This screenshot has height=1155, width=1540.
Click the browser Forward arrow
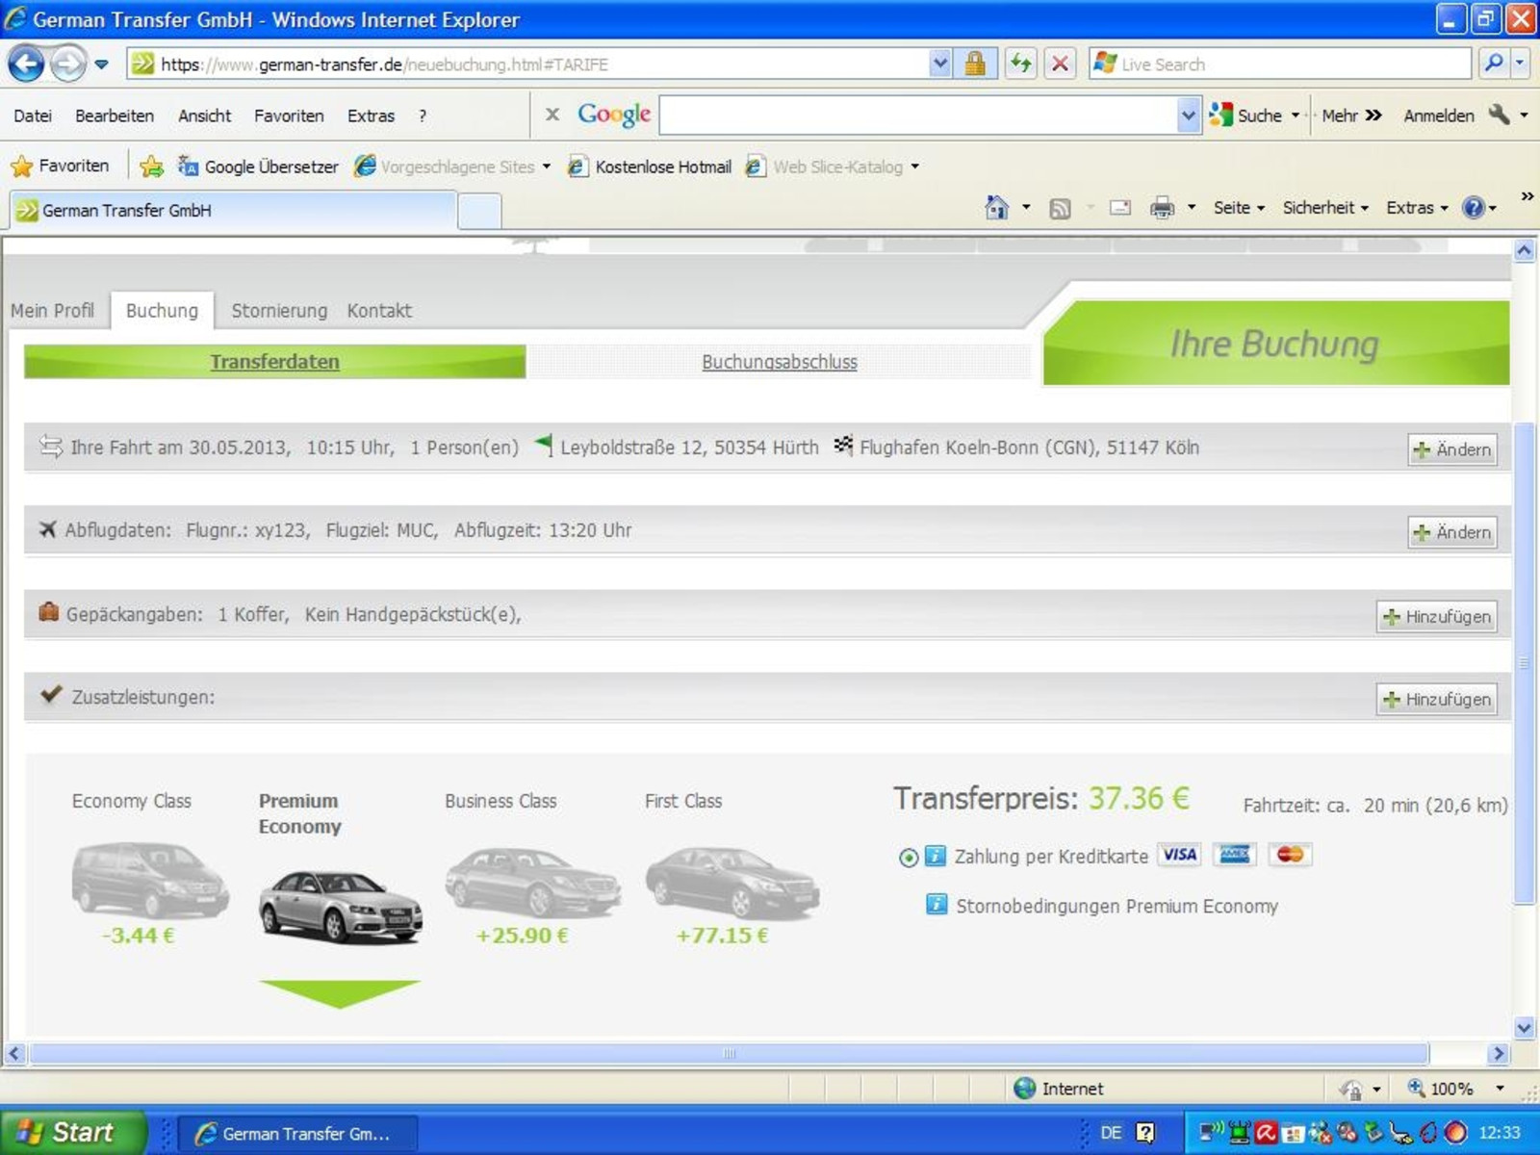67,64
